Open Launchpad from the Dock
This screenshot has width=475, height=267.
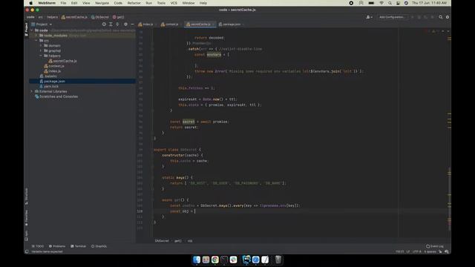click(x=206, y=260)
